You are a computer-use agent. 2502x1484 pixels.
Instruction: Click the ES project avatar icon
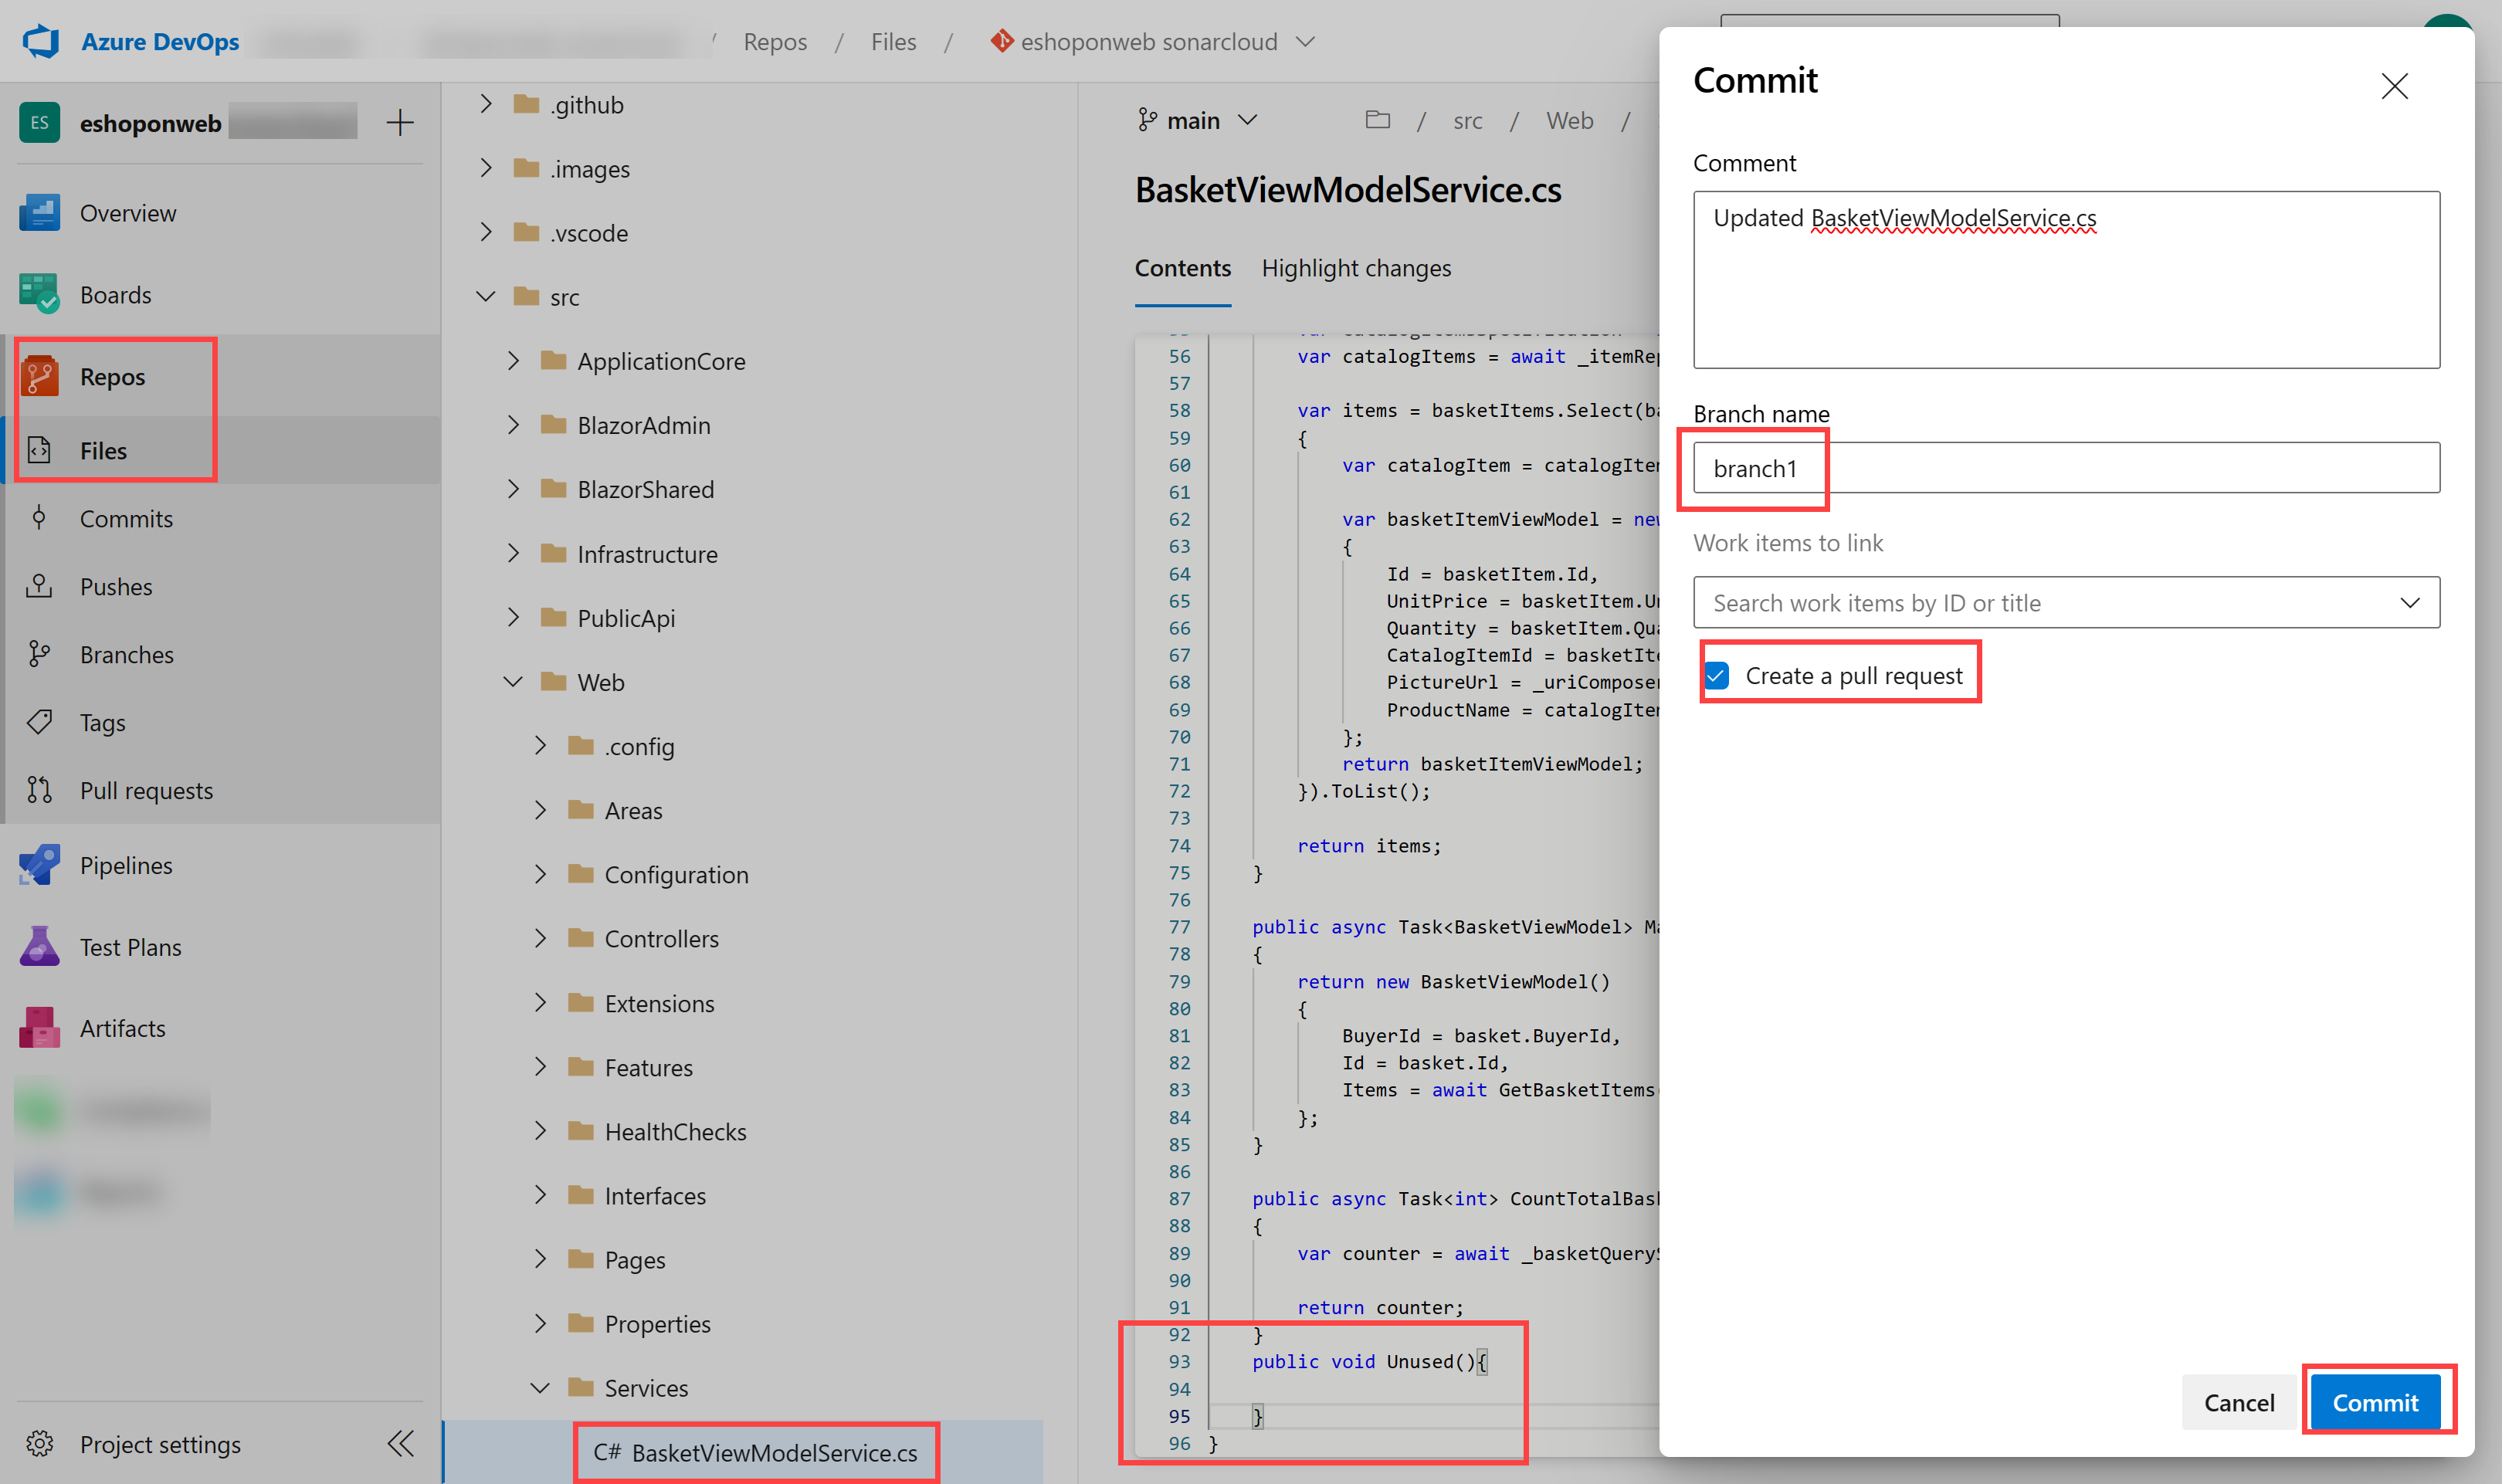click(x=39, y=122)
